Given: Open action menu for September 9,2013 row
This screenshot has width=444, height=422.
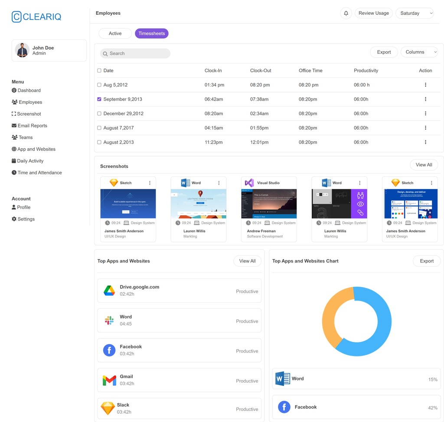Looking at the screenshot, I should (425, 99).
